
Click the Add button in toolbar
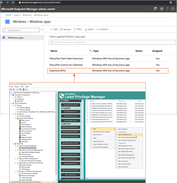coord(54,29)
